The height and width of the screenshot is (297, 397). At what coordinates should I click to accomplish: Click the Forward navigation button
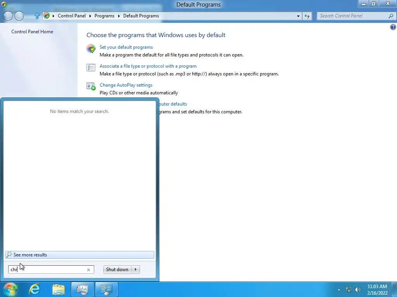click(19, 16)
